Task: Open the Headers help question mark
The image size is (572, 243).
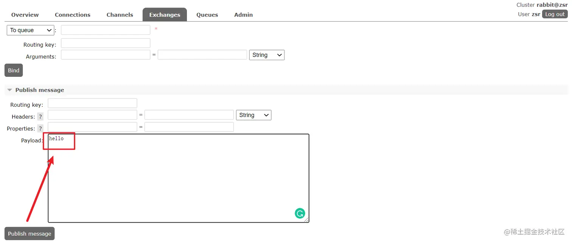Action: pyautogui.click(x=40, y=117)
